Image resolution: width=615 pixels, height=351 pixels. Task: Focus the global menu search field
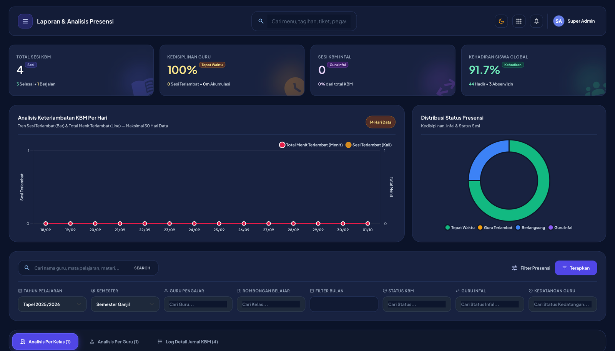pyautogui.click(x=309, y=21)
